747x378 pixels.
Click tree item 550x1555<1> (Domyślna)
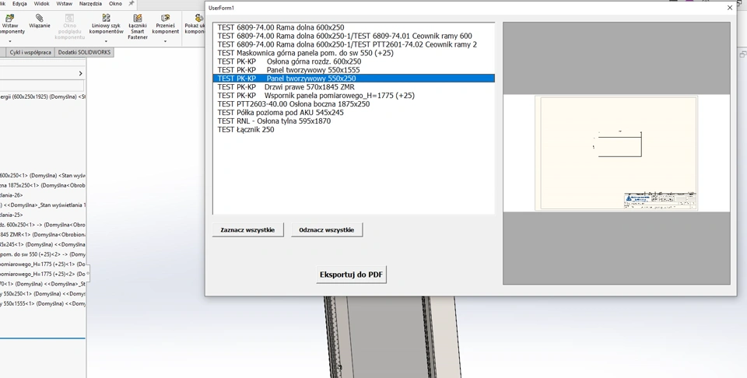tap(43, 303)
